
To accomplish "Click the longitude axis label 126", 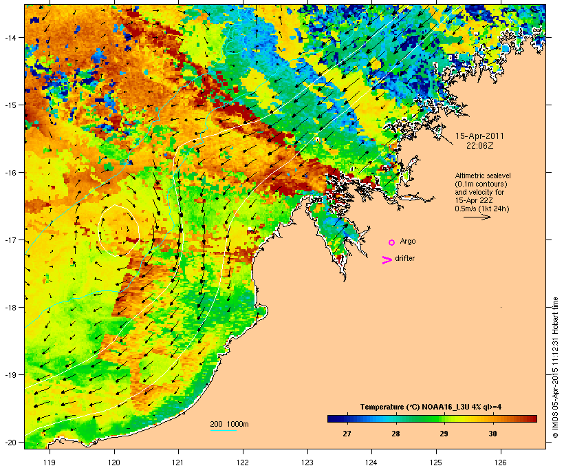I will (501, 462).
